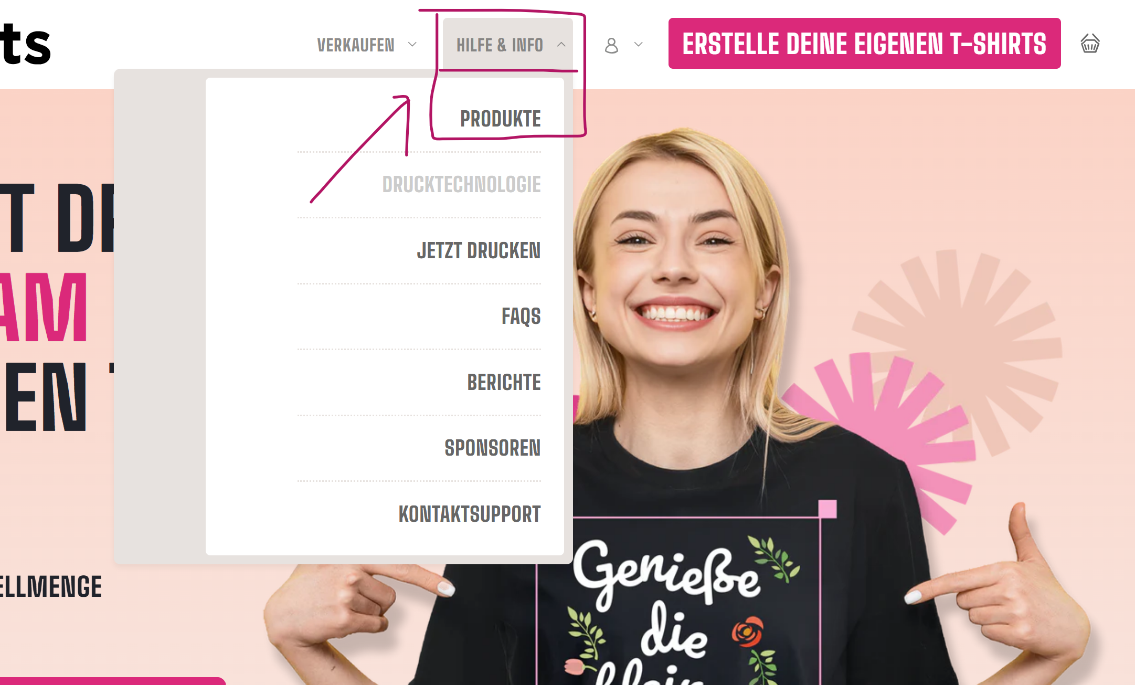This screenshot has width=1135, height=685.
Task: Open the FAQs menu entry
Action: pos(521,316)
